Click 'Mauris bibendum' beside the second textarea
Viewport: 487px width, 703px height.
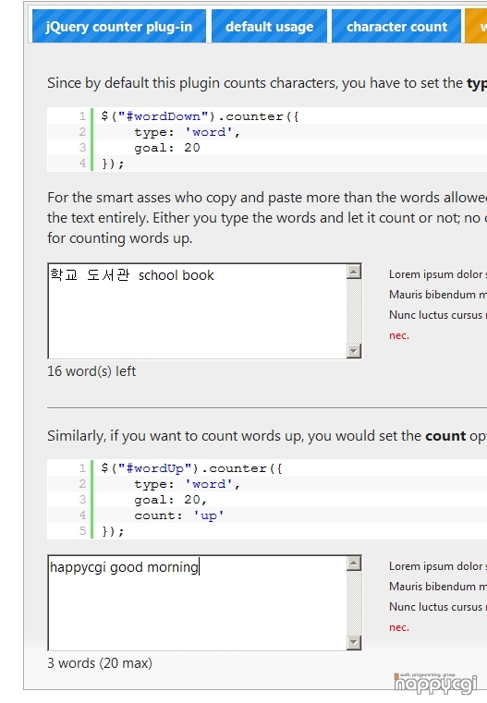pos(432,587)
